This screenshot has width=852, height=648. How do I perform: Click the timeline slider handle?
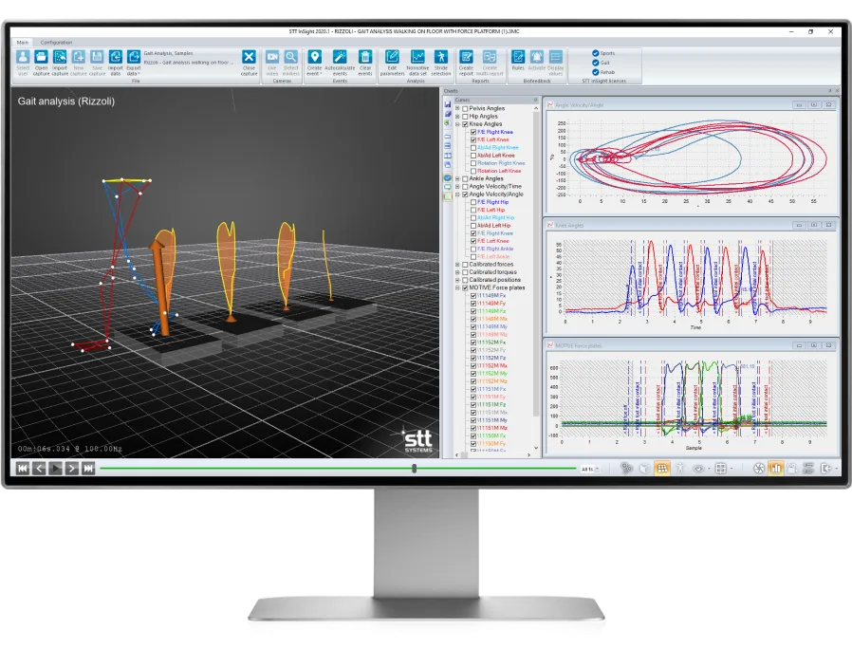[414, 469]
